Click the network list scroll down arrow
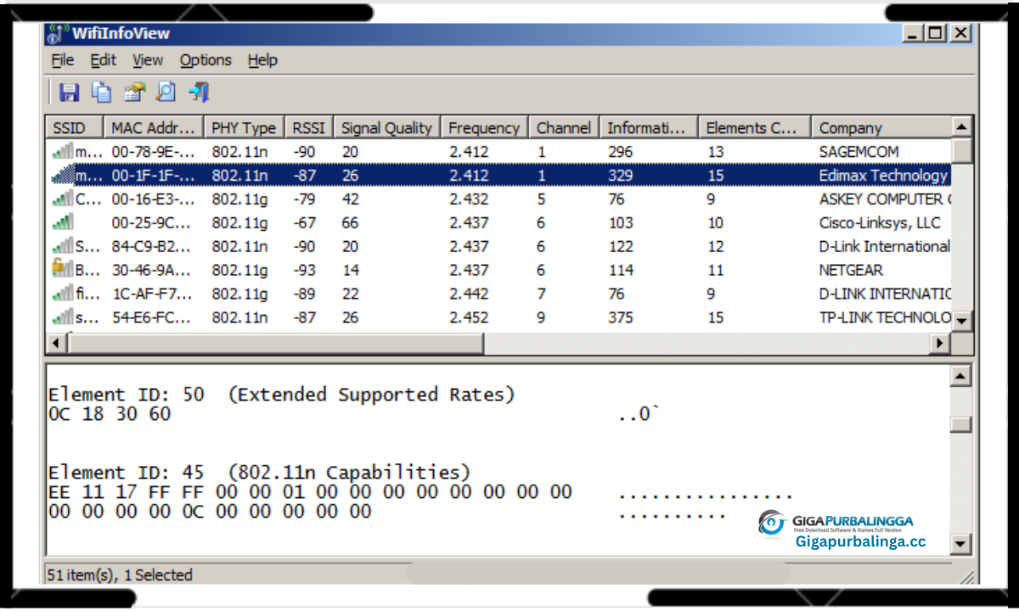 coord(961,322)
